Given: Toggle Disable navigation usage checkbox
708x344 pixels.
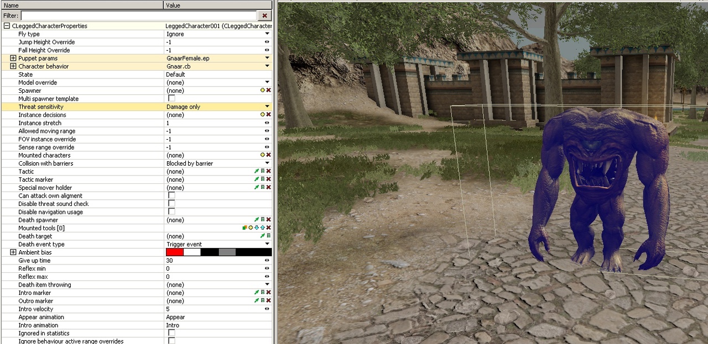Looking at the screenshot, I should [x=171, y=212].
